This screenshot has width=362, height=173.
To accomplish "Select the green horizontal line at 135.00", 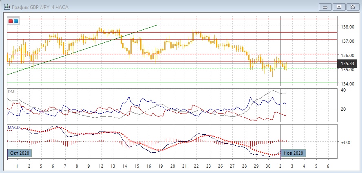I will (163, 69).
